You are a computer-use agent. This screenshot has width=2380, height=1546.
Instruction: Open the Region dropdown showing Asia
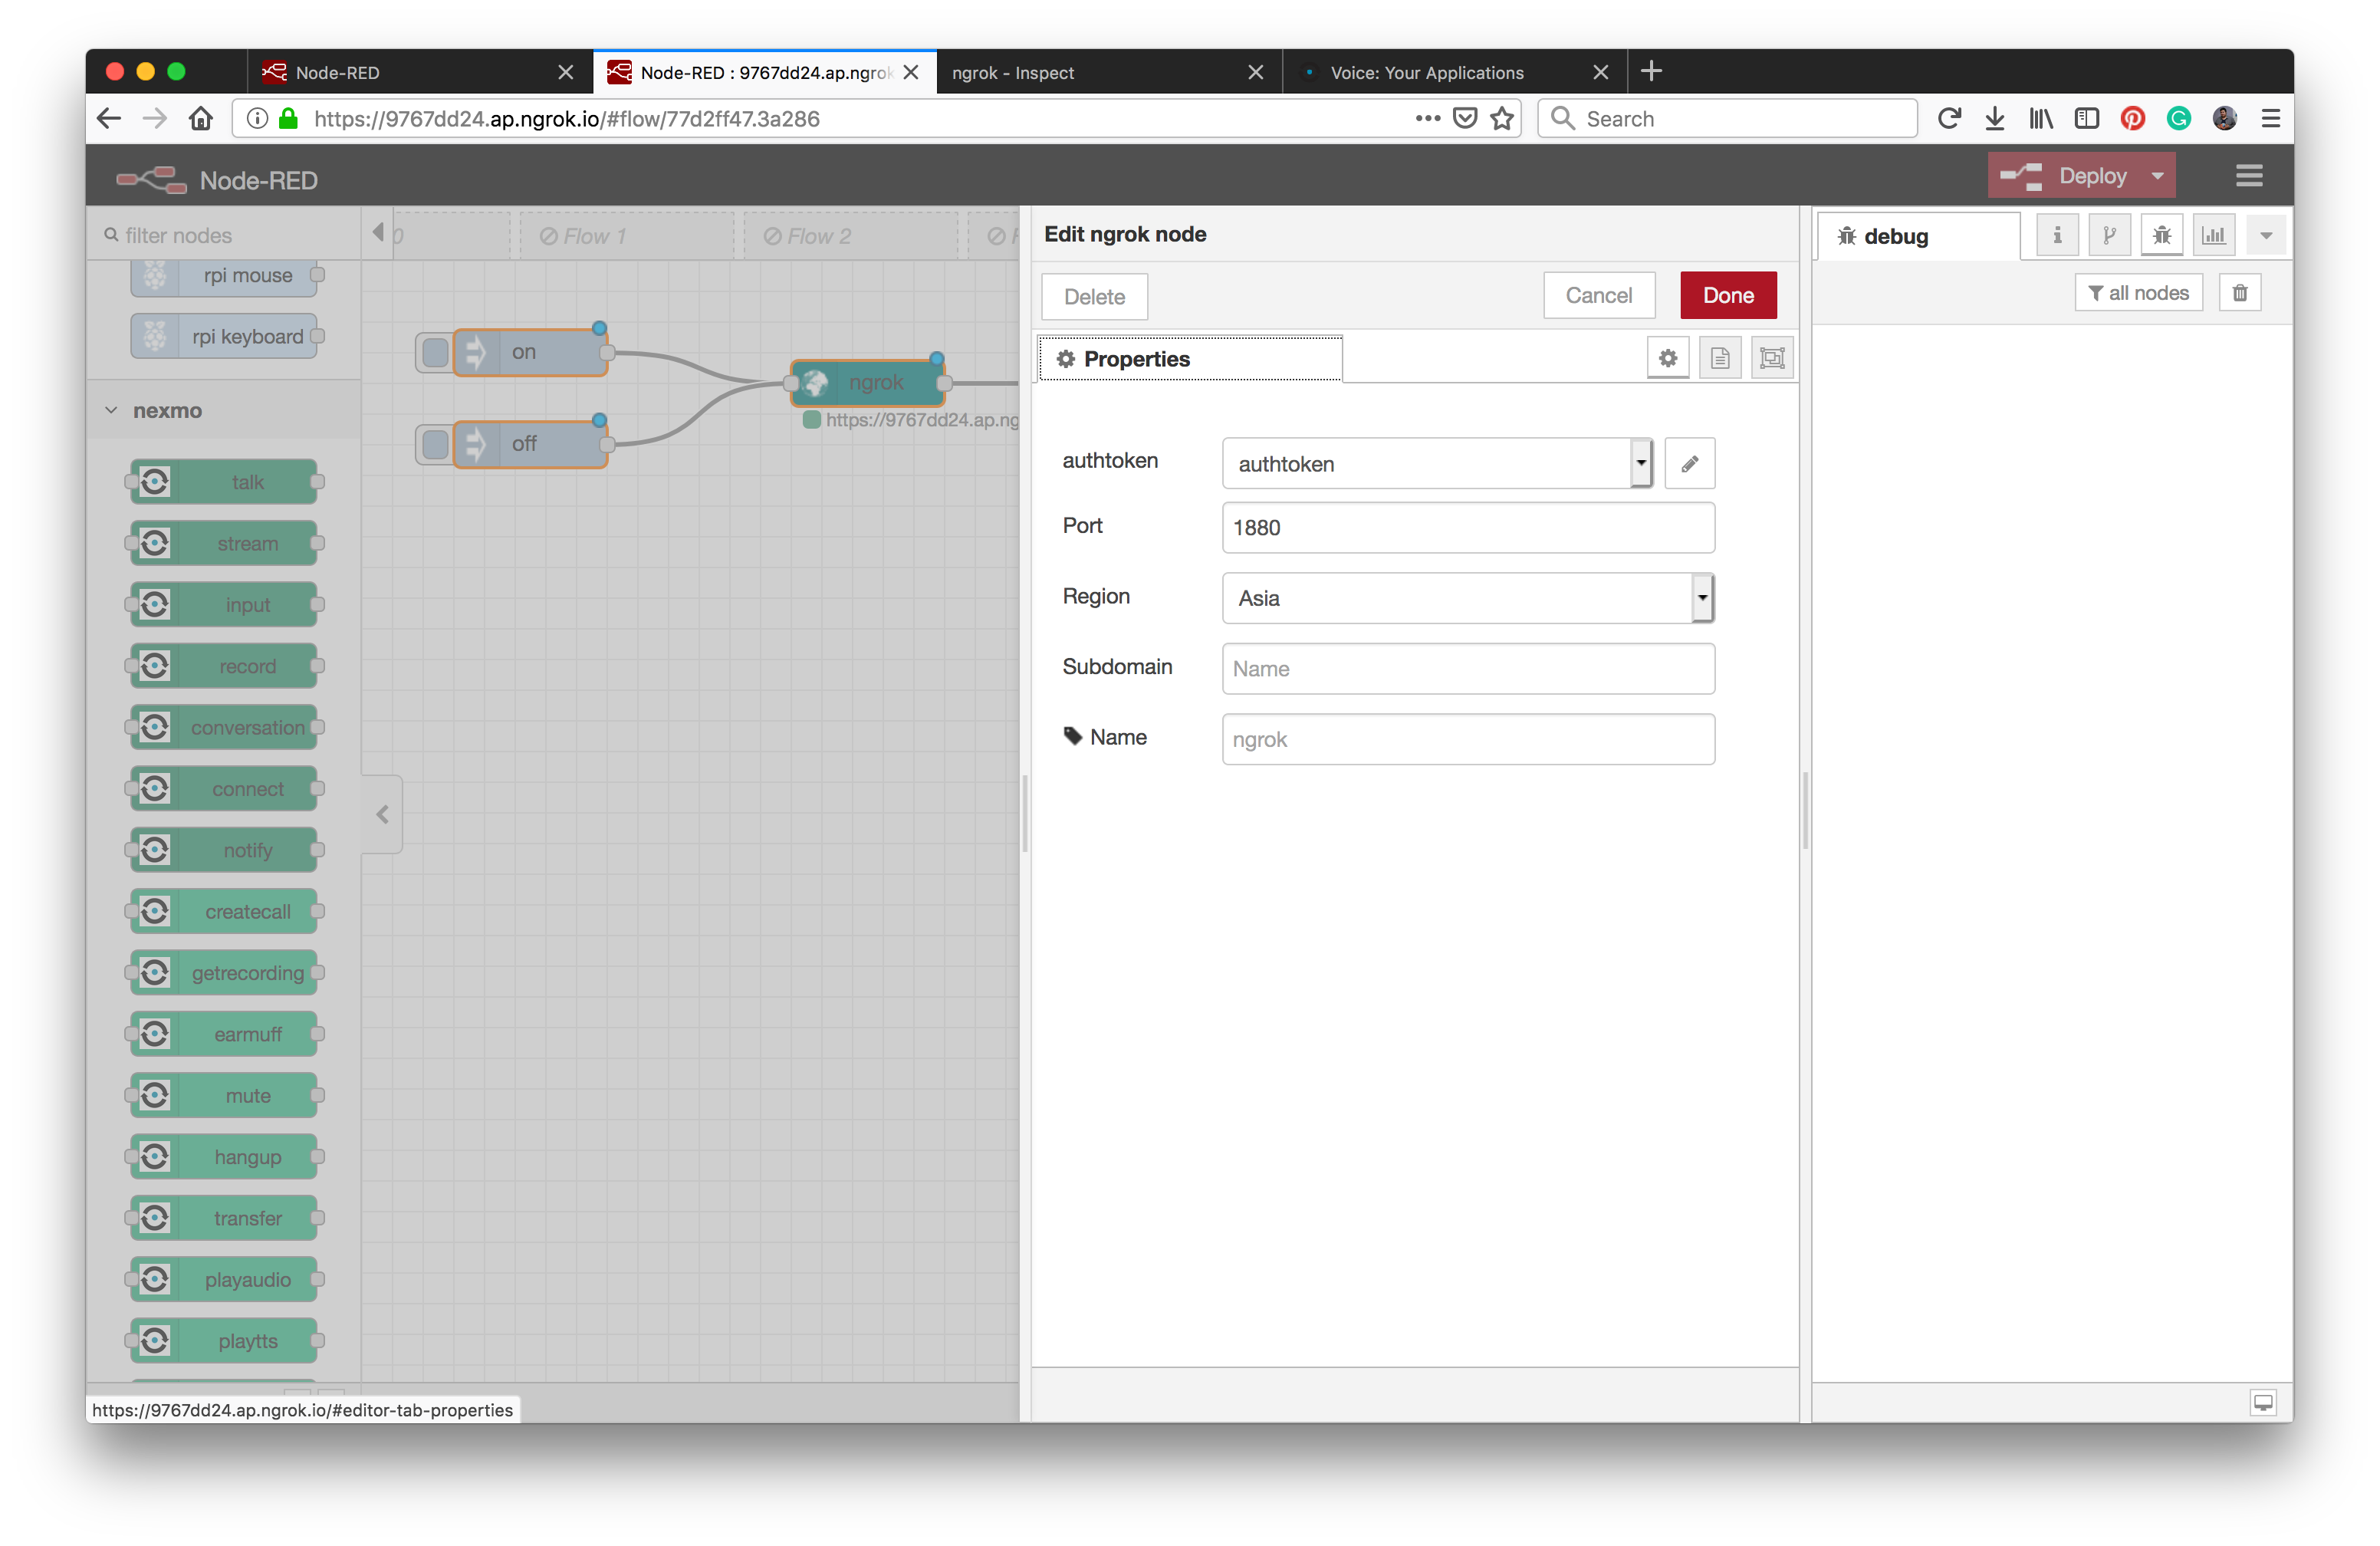pyautogui.click(x=1468, y=598)
